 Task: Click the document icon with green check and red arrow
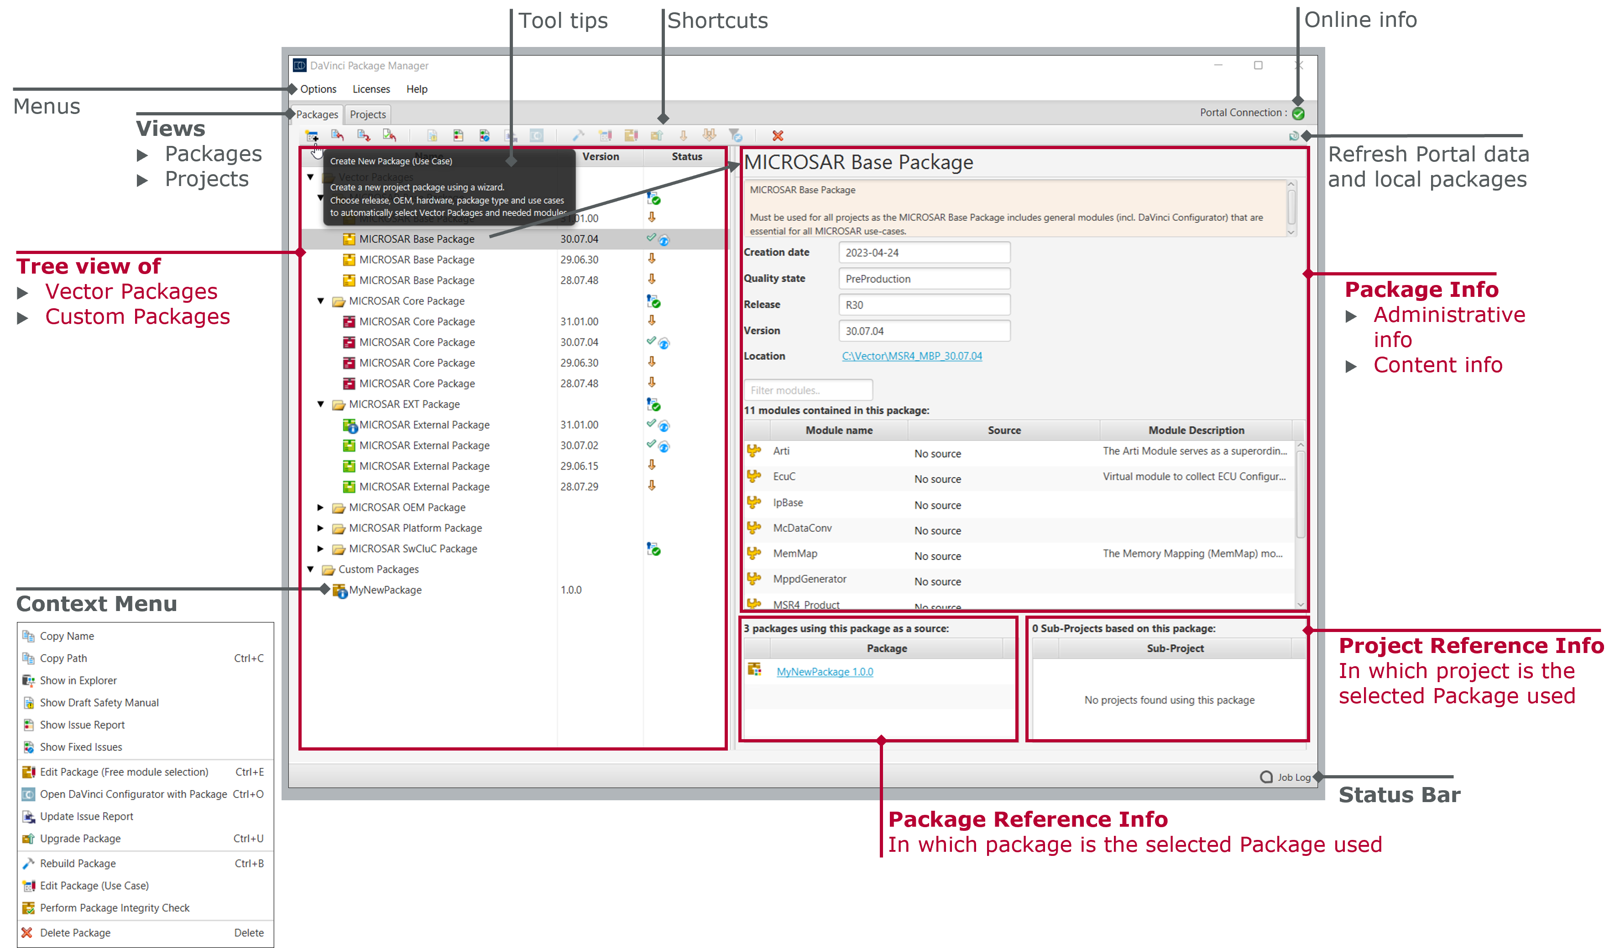pos(390,135)
